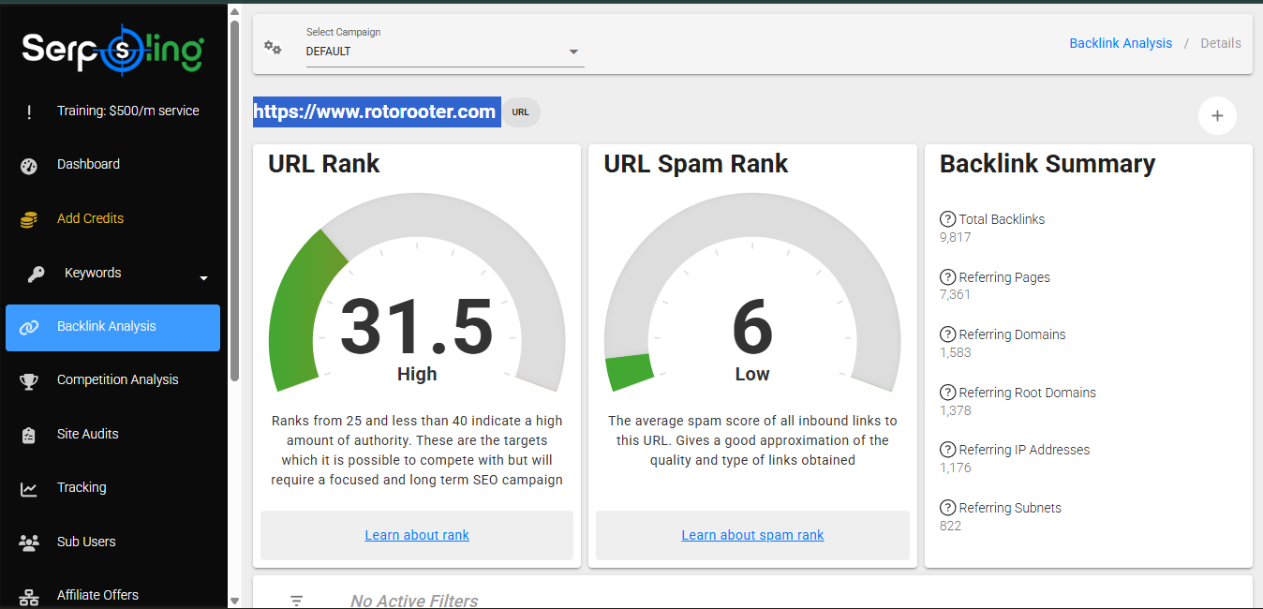
Task: Click the exclamation icon beside Training
Action: (x=29, y=111)
